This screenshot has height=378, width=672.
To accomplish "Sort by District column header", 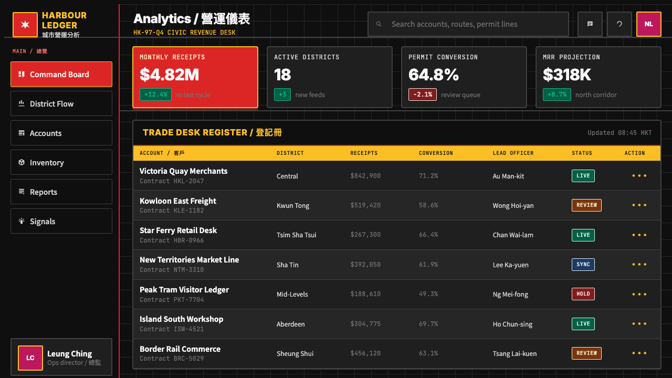I will pyautogui.click(x=290, y=153).
